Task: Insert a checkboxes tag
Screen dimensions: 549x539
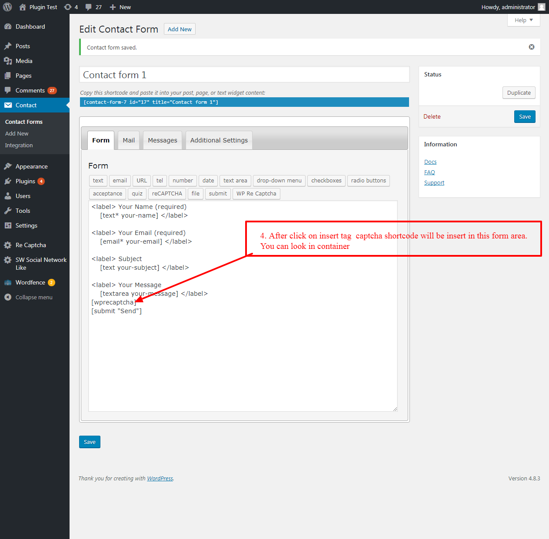Action: click(326, 181)
